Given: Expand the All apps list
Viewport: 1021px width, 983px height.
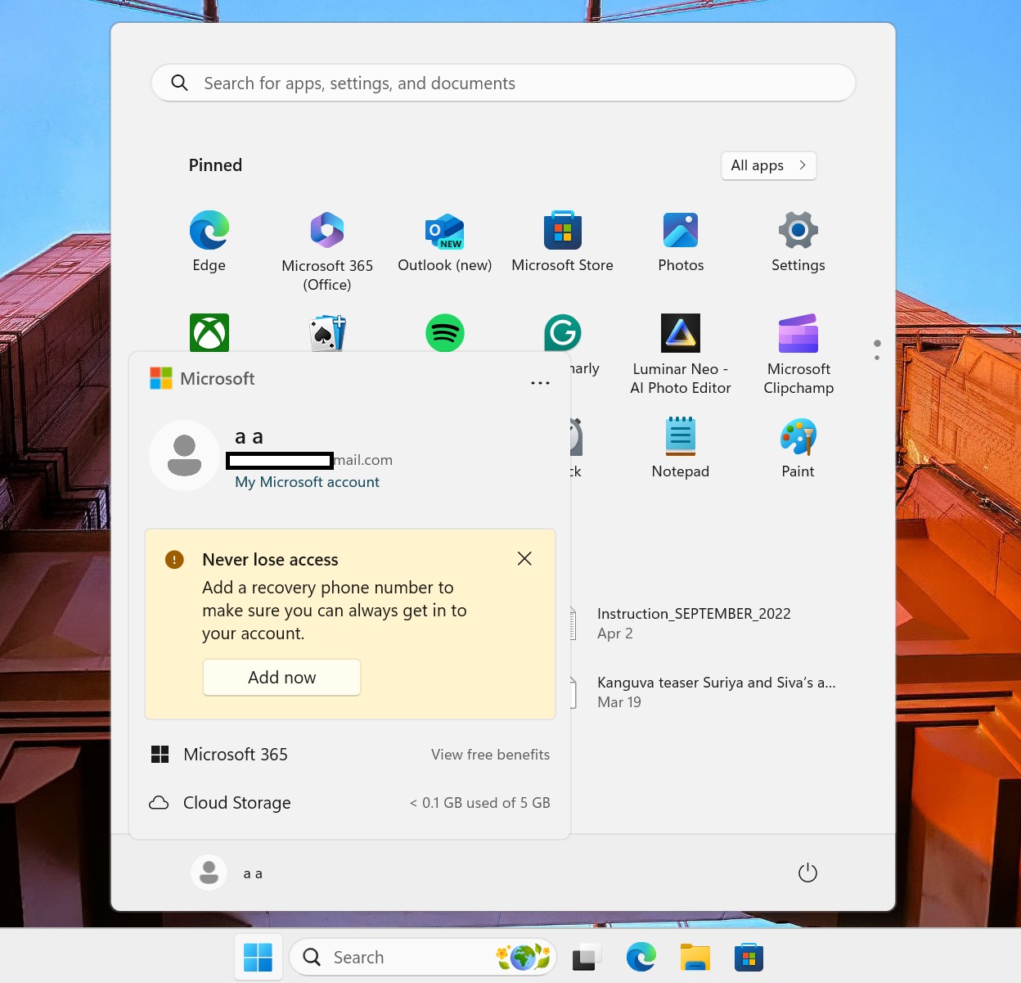Looking at the screenshot, I should point(767,165).
